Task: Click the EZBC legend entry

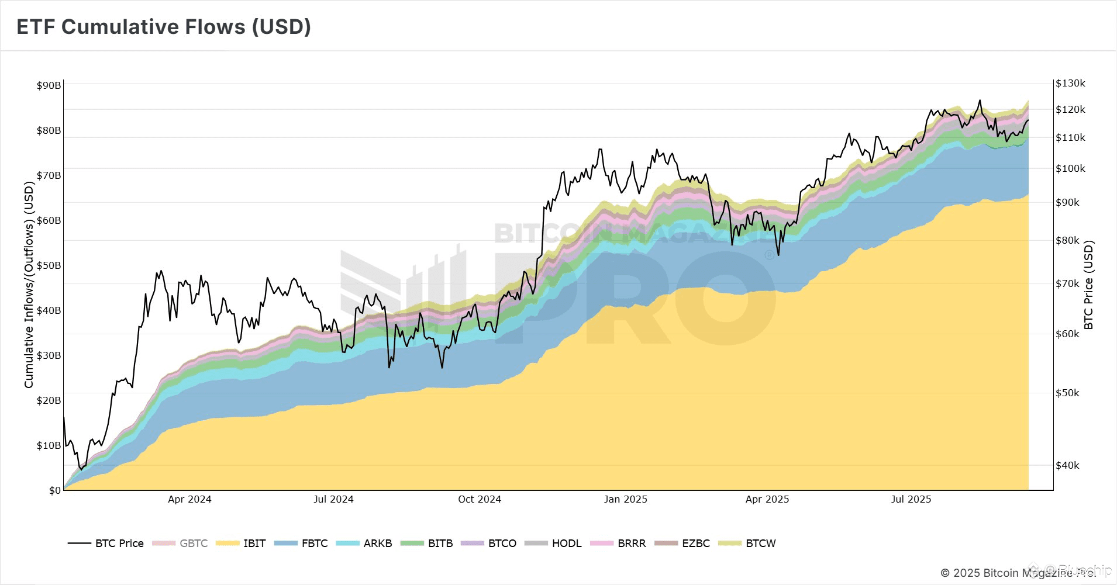Action: pyautogui.click(x=682, y=543)
